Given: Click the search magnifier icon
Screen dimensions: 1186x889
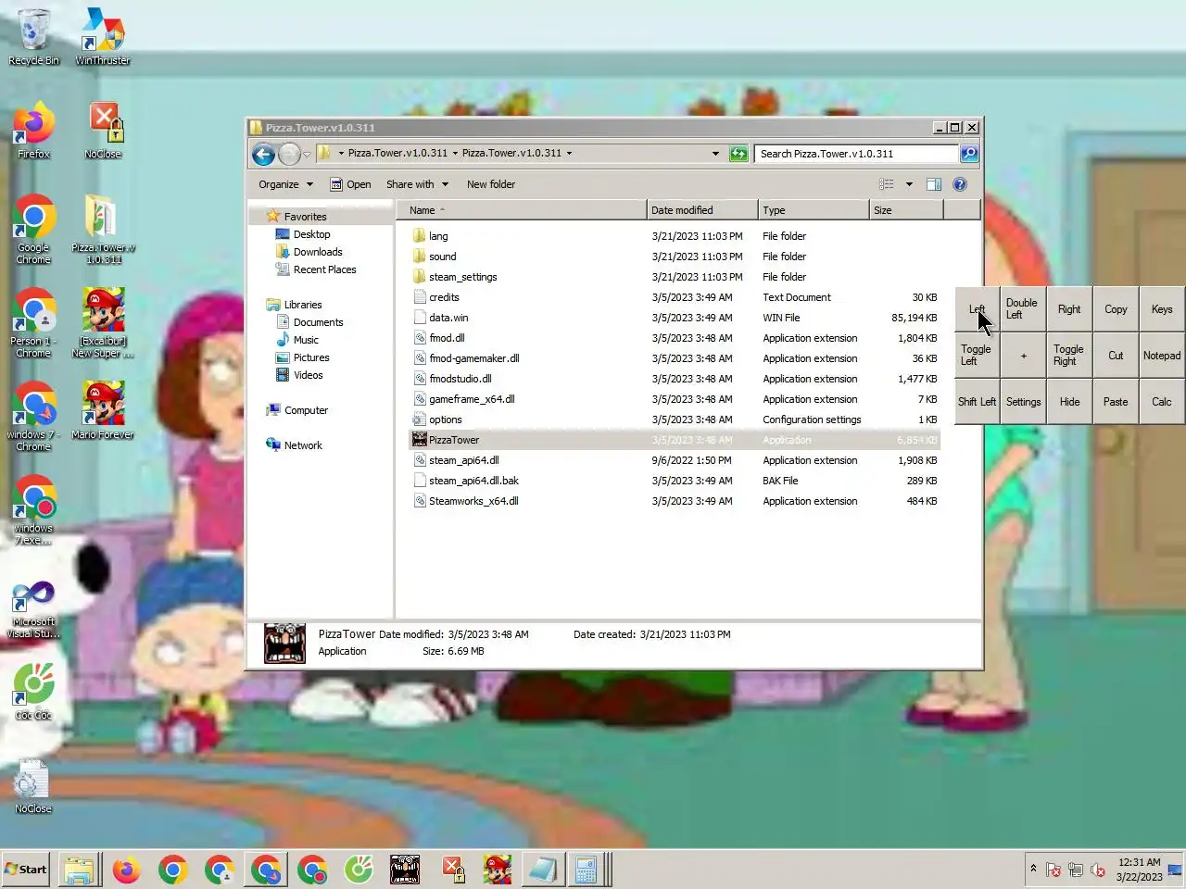Looking at the screenshot, I should [969, 154].
